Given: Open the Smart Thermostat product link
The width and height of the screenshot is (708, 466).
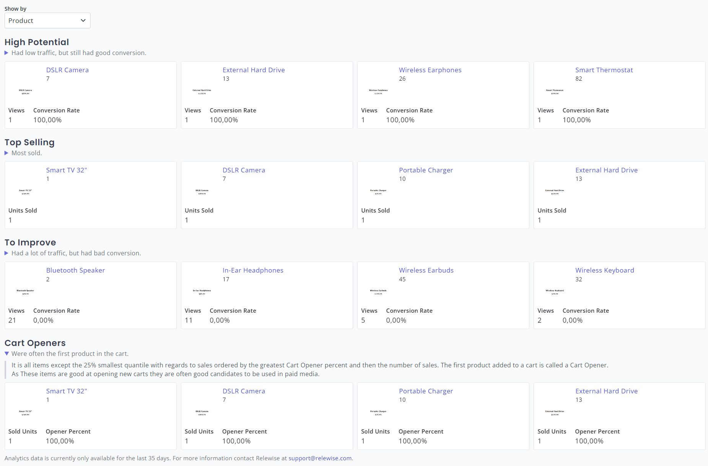Looking at the screenshot, I should (x=604, y=70).
